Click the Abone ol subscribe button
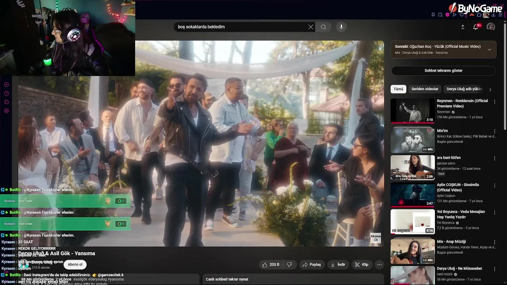 [75, 264]
